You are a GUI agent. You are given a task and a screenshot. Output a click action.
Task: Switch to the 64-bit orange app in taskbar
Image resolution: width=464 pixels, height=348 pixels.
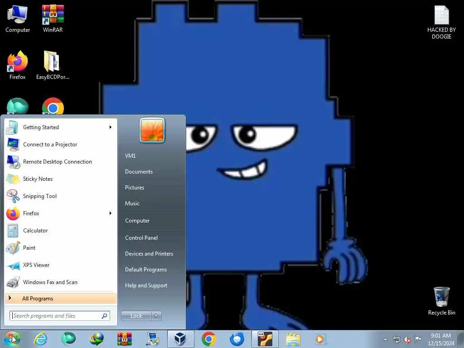(x=265, y=339)
